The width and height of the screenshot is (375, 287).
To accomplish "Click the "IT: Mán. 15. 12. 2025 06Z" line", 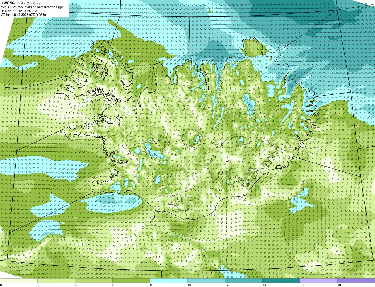I will pyautogui.click(x=19, y=11).
